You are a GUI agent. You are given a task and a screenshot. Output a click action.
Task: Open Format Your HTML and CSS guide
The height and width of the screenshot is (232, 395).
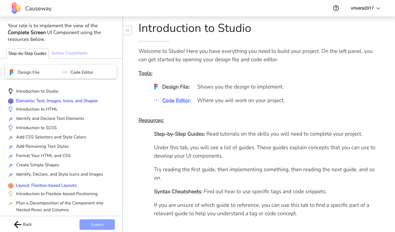click(x=43, y=155)
